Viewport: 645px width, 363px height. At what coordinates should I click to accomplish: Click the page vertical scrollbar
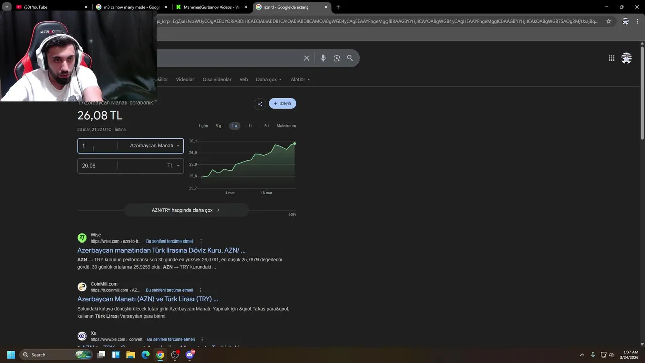point(642,93)
